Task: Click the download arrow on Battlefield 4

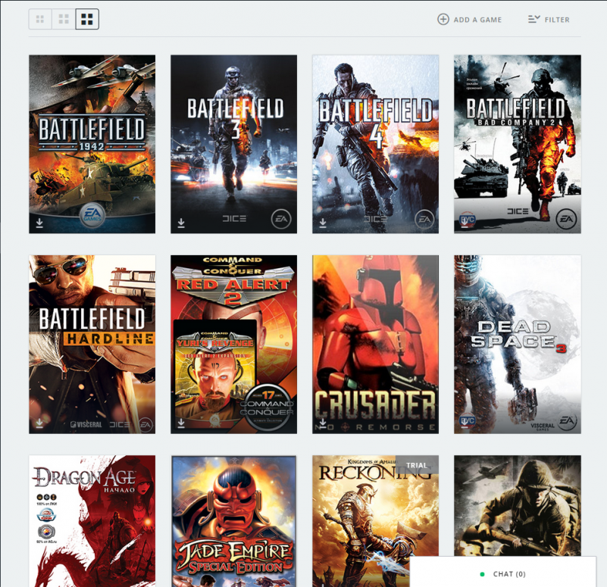Action: point(323,223)
